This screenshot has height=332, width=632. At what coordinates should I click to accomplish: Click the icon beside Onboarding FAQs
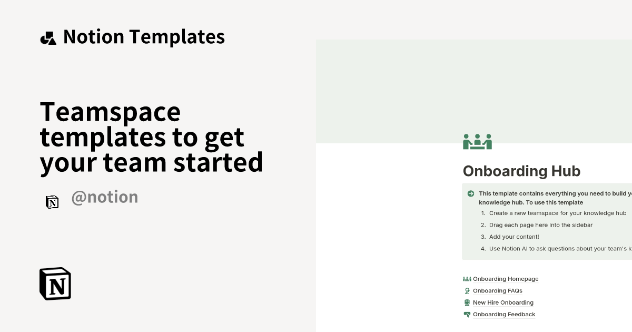click(x=467, y=291)
